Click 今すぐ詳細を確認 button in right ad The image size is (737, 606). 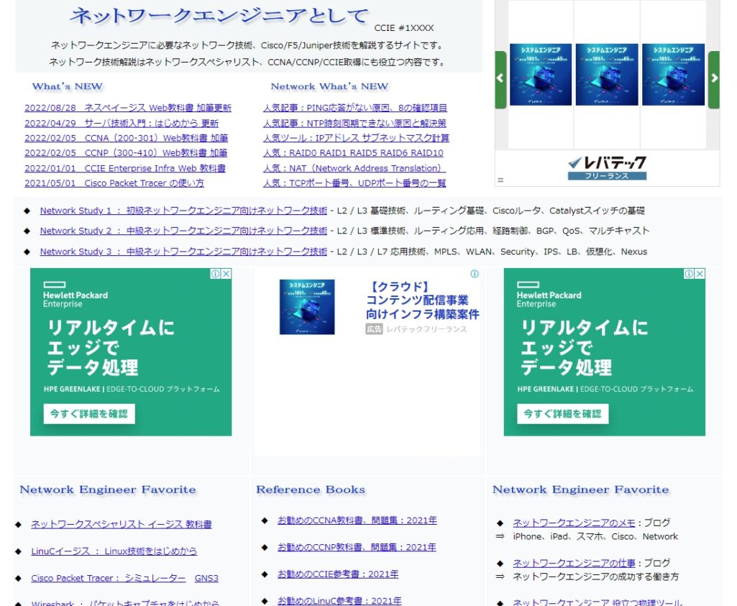[x=562, y=414]
